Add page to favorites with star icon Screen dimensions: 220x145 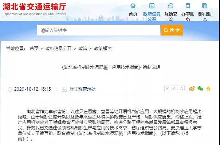pos(208,88)
